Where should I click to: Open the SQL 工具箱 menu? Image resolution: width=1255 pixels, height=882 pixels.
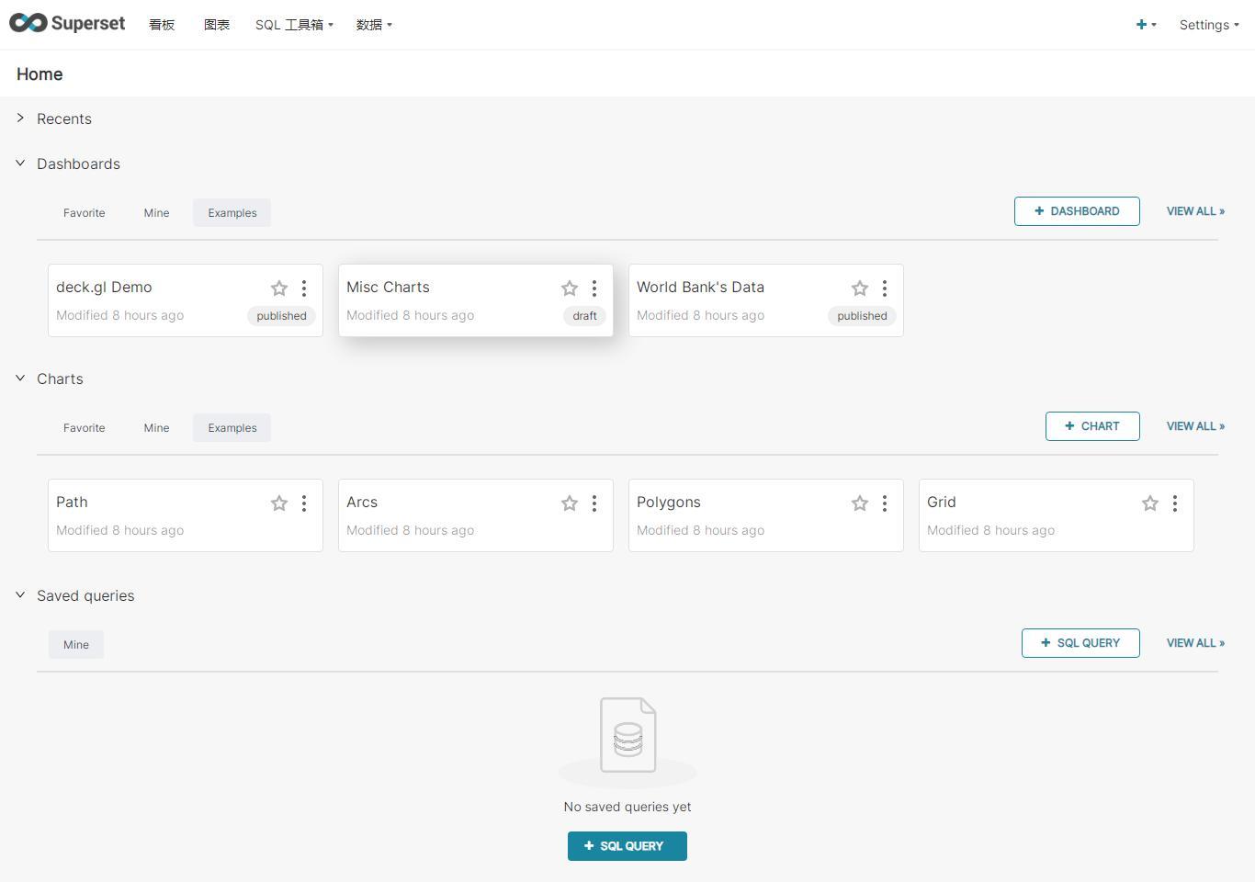pos(294,25)
